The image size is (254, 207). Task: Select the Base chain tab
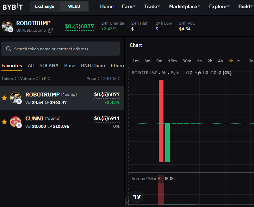70,66
